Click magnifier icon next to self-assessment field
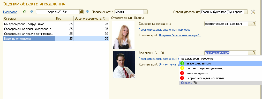The width and height of the screenshot is (262, 99). [254, 24]
